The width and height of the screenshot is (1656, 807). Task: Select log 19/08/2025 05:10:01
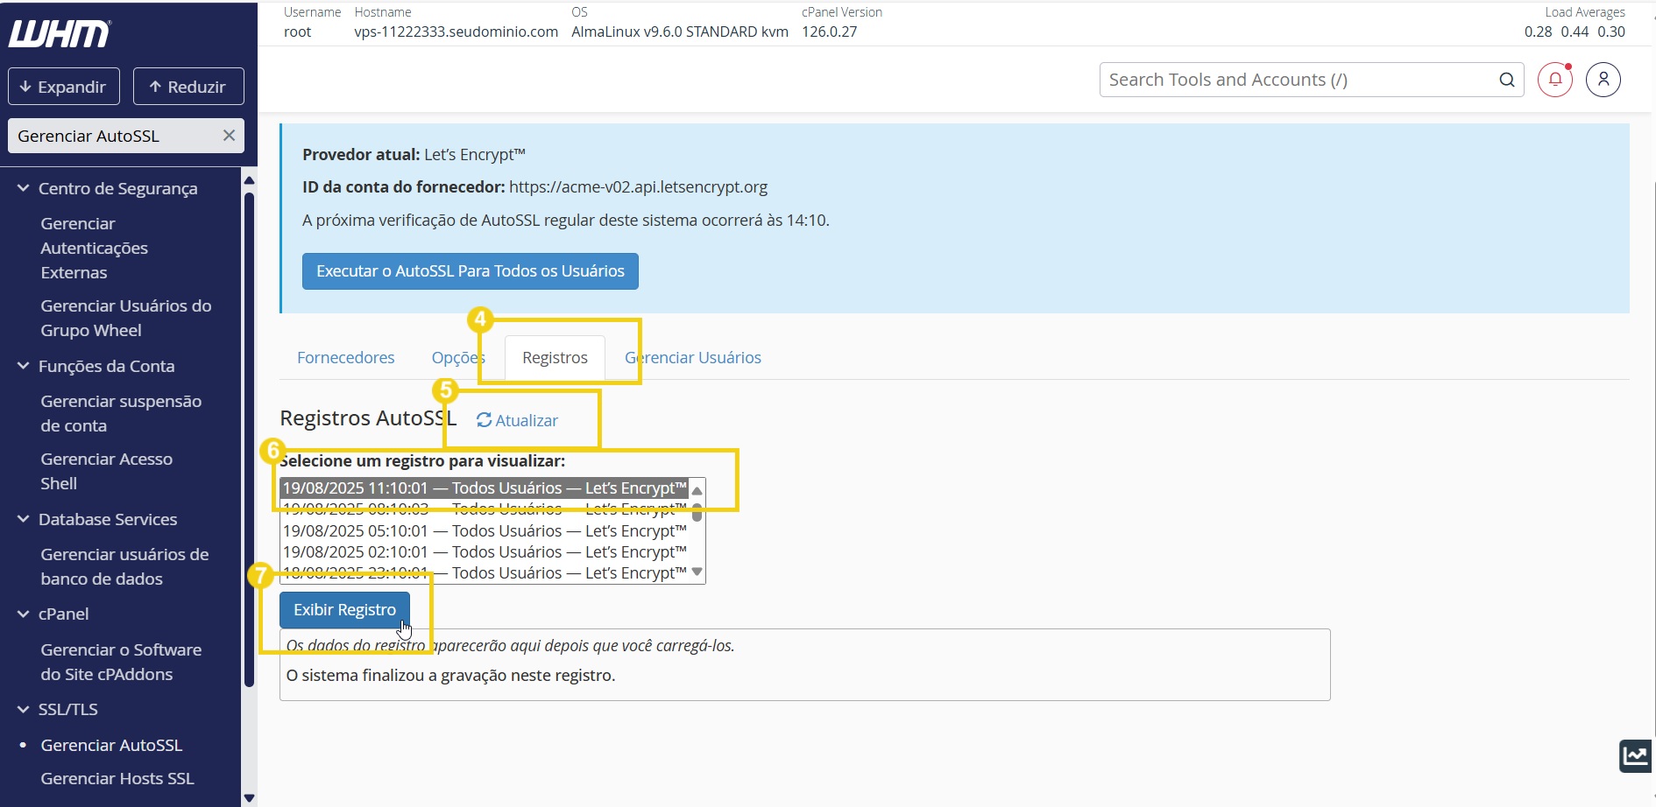click(485, 530)
